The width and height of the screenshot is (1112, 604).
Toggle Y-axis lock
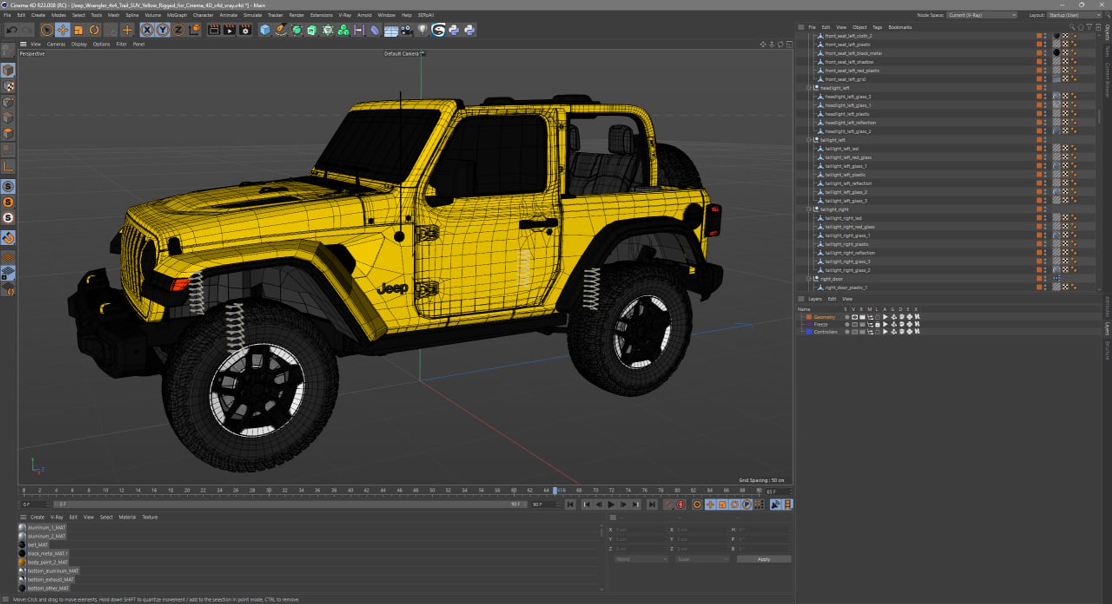(x=163, y=30)
